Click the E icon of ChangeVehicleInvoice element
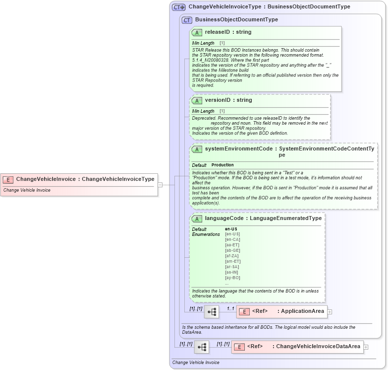Screen dimensions: 388x370 8,180
